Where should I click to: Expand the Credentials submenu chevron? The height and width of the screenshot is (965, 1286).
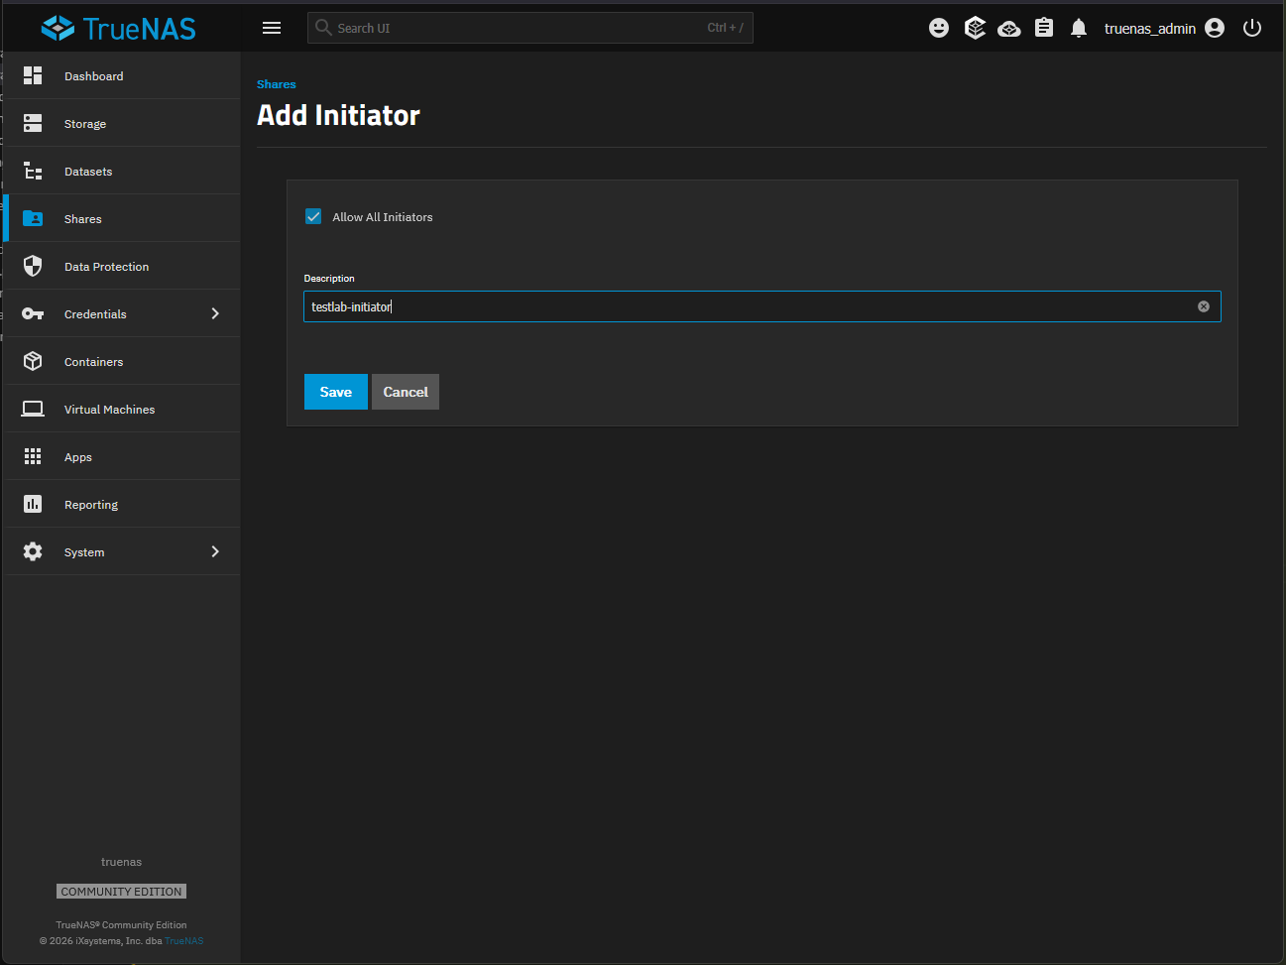tap(215, 313)
